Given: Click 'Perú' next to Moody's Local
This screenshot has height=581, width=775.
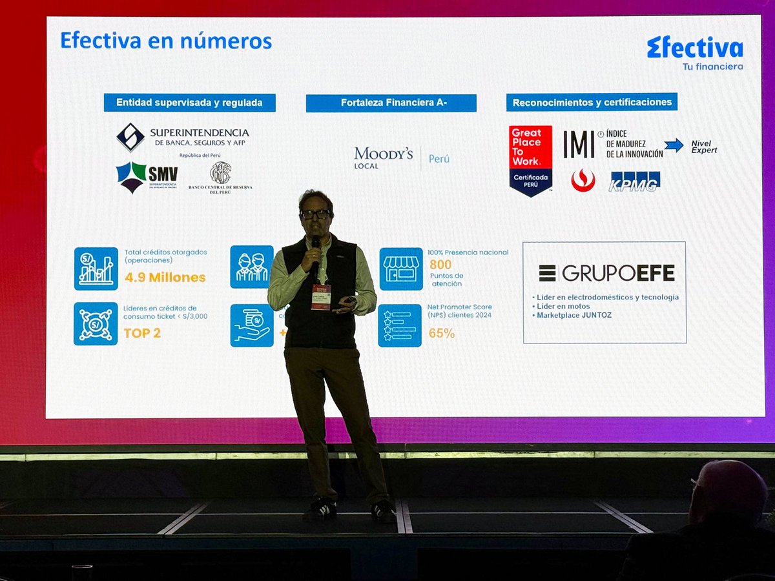Looking at the screenshot, I should (439, 158).
